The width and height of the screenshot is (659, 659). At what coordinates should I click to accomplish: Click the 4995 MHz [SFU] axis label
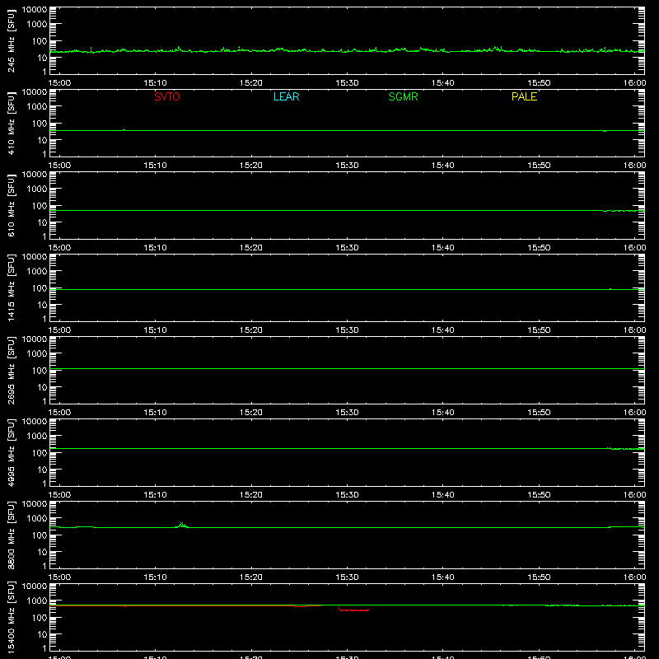(x=12, y=452)
